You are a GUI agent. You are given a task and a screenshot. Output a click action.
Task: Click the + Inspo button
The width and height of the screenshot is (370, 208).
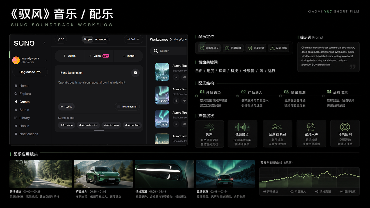[x=128, y=56]
